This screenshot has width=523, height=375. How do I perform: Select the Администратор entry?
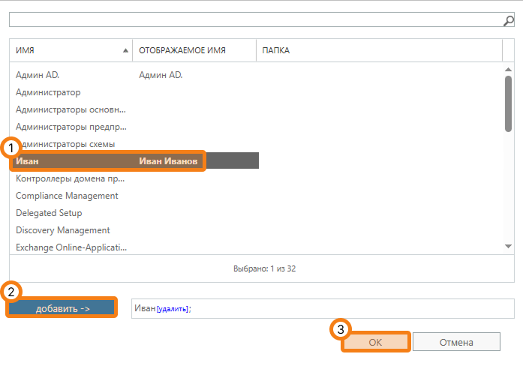[x=48, y=92]
